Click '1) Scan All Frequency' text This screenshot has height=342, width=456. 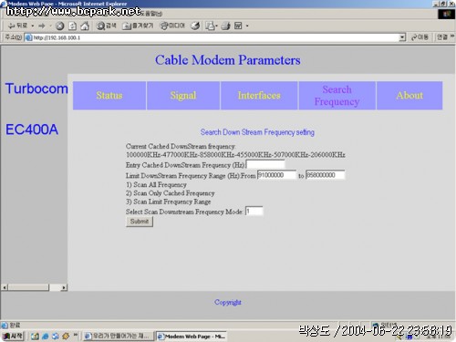156,184
